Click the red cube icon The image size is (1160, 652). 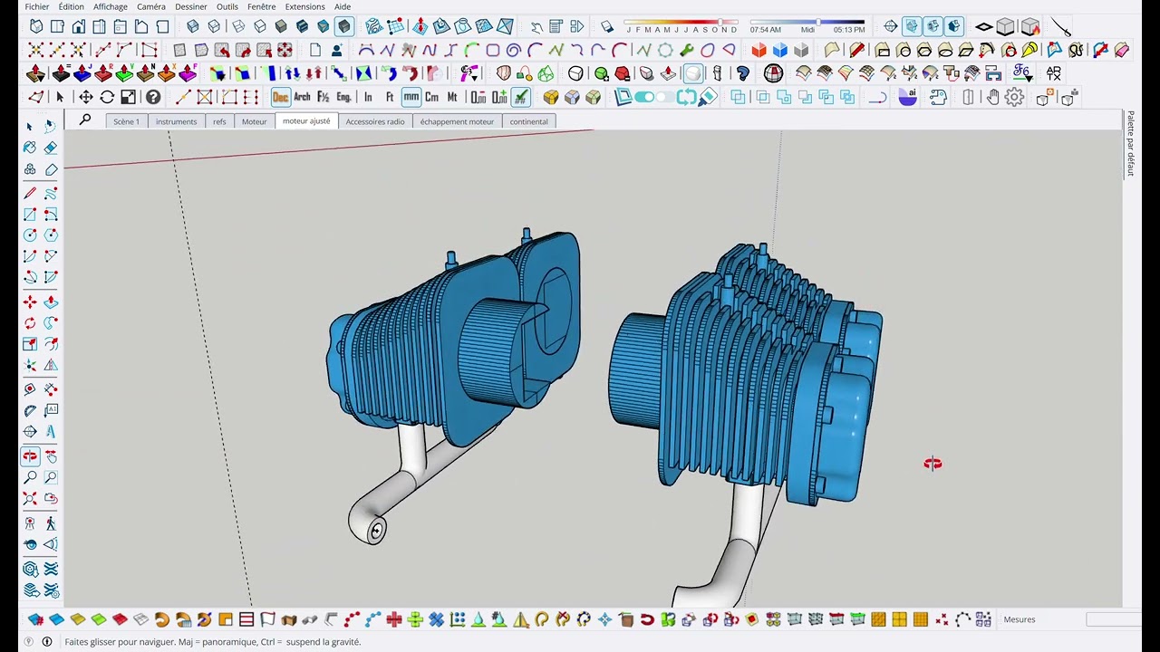pos(759,51)
